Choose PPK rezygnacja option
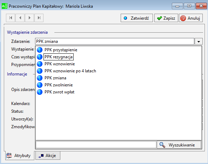 (x=59, y=57)
